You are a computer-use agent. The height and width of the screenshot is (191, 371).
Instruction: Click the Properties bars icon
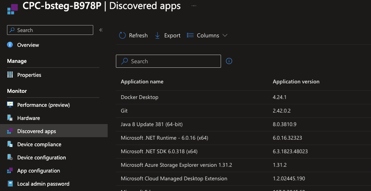[10, 75]
